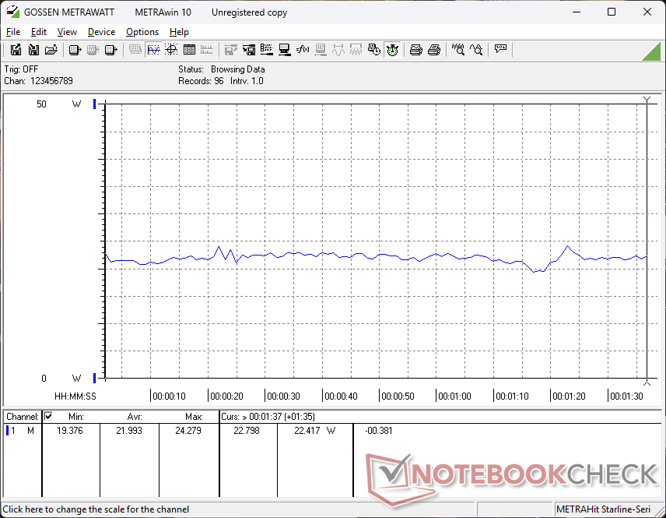Click the Min value 19.376
The image size is (666, 518).
pyautogui.click(x=70, y=431)
